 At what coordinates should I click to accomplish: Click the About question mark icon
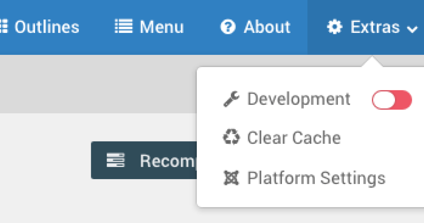click(228, 27)
